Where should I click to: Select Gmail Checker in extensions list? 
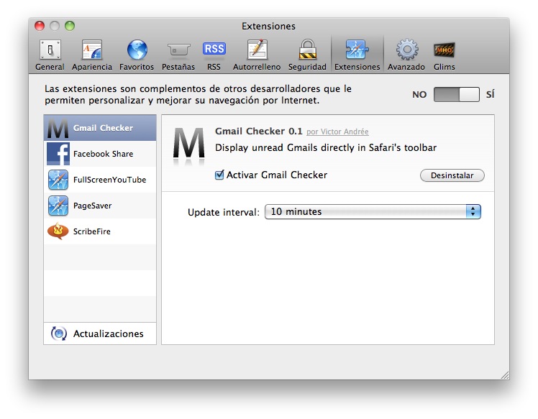[x=100, y=128]
